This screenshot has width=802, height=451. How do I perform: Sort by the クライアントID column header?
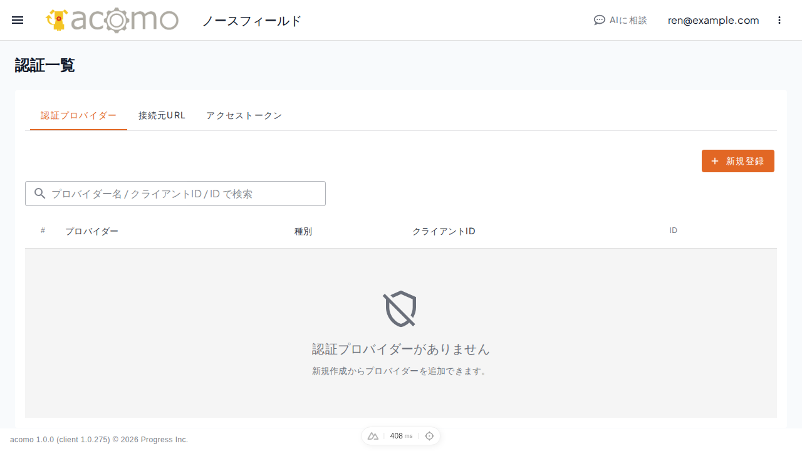click(444, 231)
